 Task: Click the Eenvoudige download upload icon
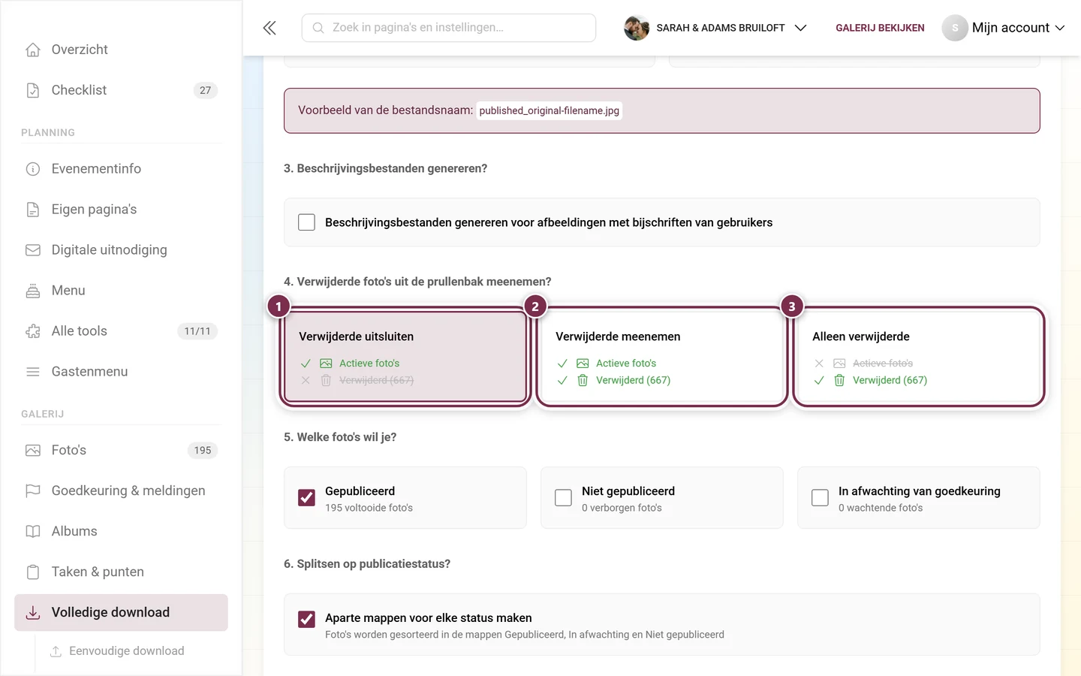[x=56, y=651]
